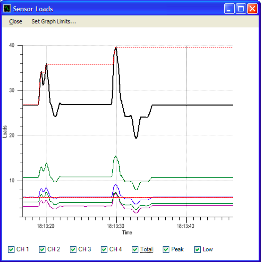Click the 18:13:40 time axis label
The width and height of the screenshot is (261, 262).
(185, 226)
